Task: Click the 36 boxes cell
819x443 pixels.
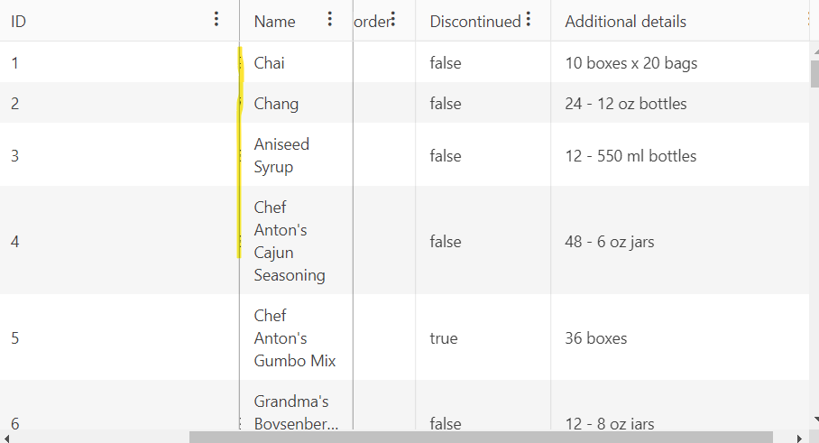Action: [x=680, y=337]
